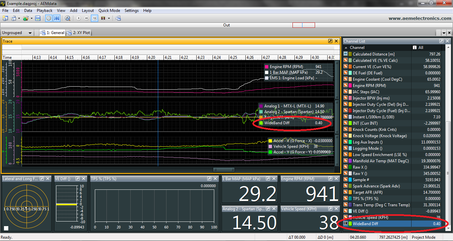Click the DE Fuel aqua color swatch

[x=350, y=73]
